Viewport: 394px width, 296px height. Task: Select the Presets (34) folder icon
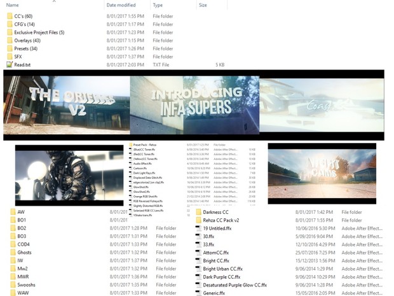tap(10, 48)
